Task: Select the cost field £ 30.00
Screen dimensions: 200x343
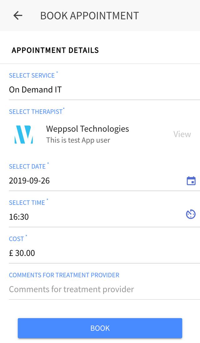Action: 104,253
